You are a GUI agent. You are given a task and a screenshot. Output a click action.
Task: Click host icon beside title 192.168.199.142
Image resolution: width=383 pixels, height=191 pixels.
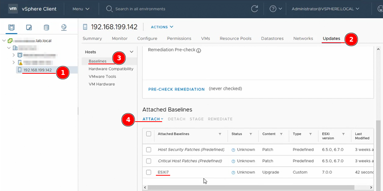point(85,27)
